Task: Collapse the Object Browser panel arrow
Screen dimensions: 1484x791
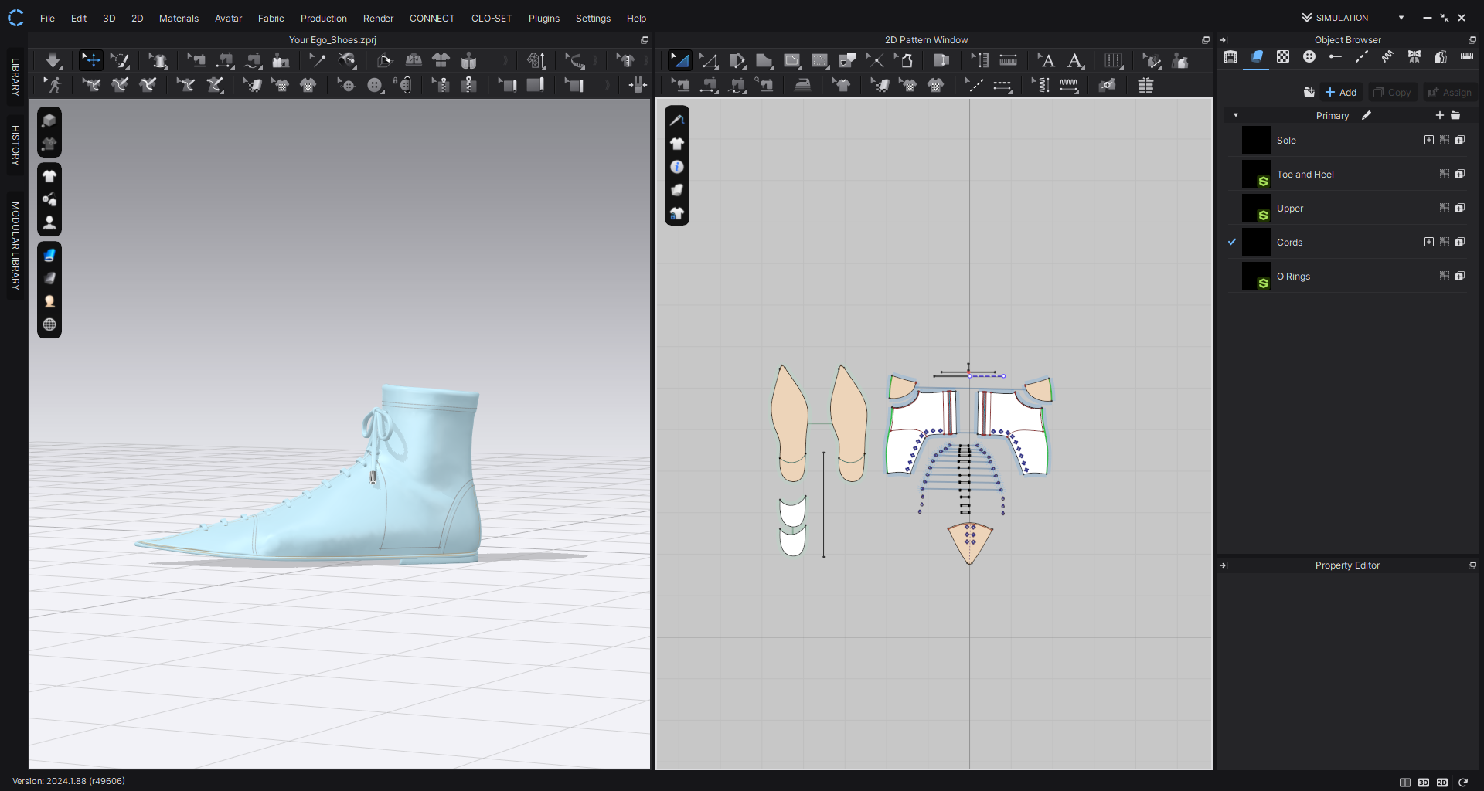Action: click(1223, 40)
